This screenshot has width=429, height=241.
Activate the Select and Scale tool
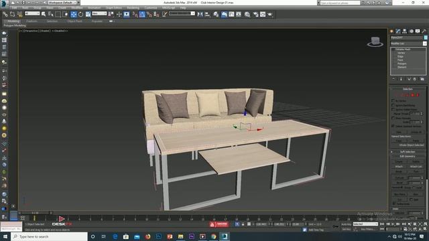click(x=88, y=14)
